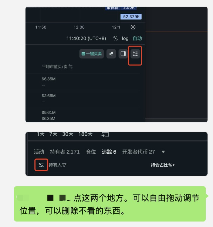Select the 30天 time range
Image resolution: width=213 pixels, height=227 pixels.
[x=68, y=134]
